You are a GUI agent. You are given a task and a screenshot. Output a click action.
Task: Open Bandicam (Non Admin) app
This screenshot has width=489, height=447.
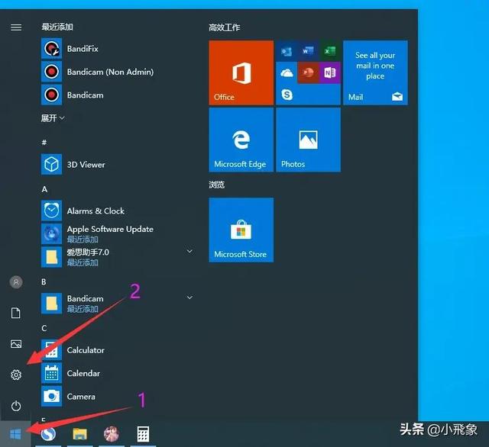(117, 72)
